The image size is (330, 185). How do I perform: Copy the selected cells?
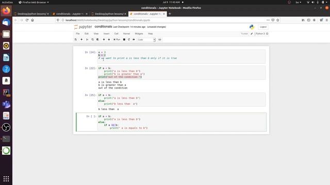92,40
